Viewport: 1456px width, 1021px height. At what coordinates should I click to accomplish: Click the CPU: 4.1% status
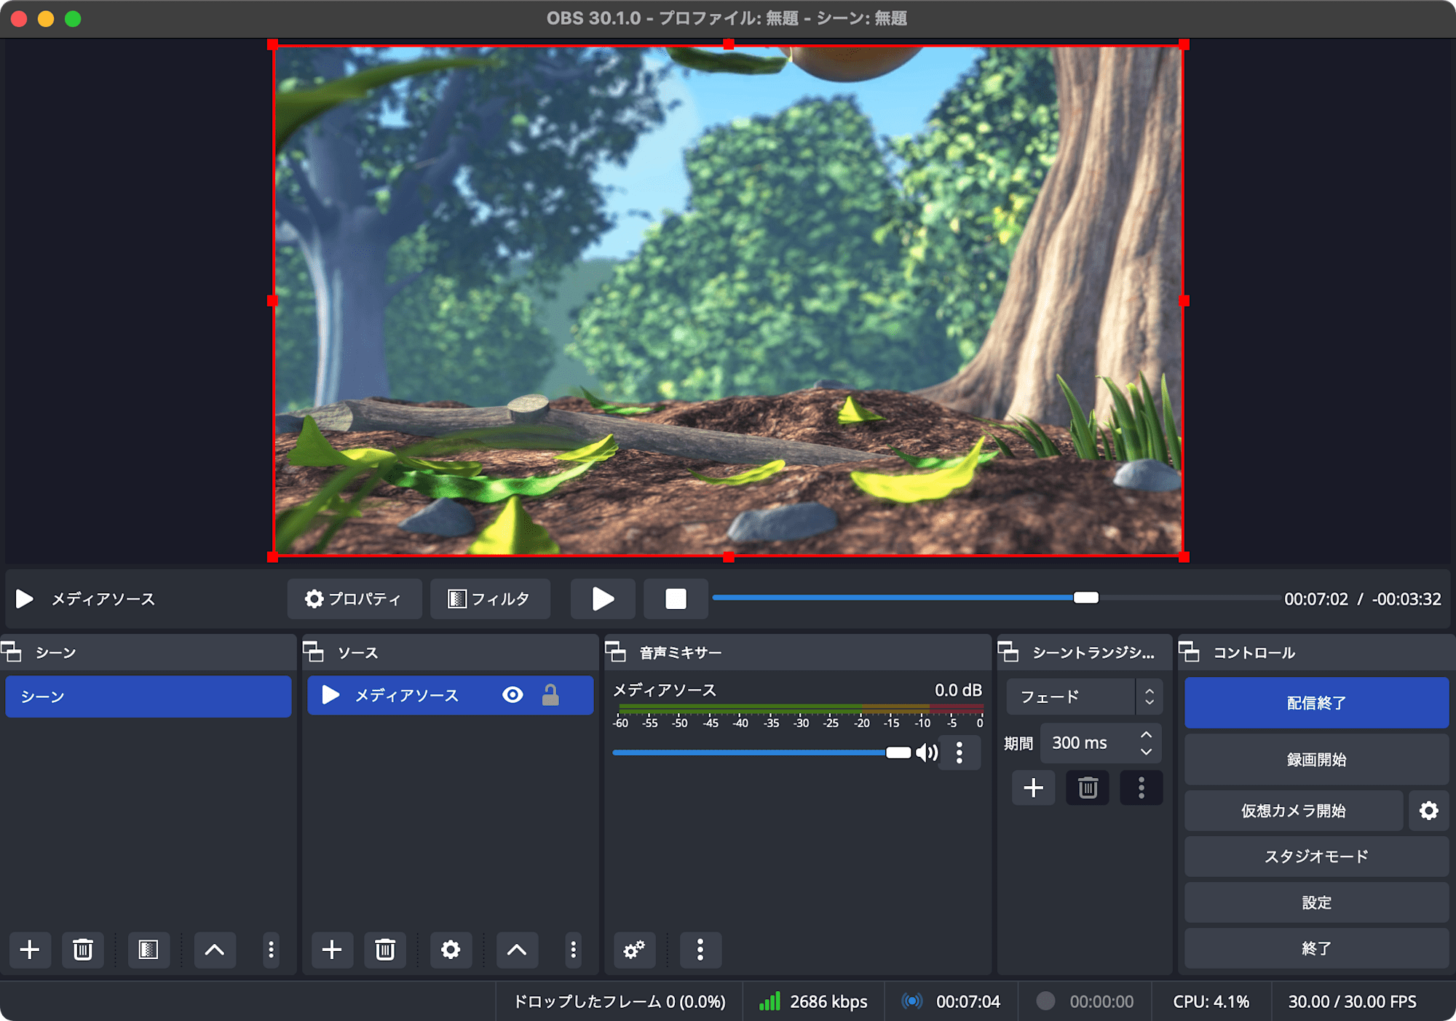(x=1211, y=1001)
